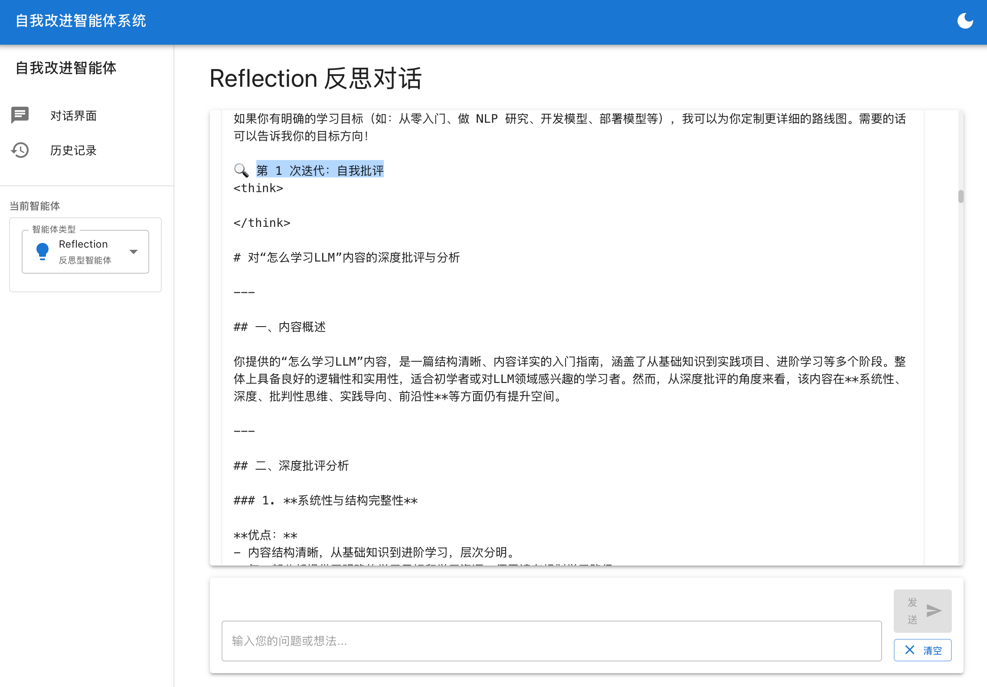Viewport: 987px width, 687px height.
Task: Open the 历史记录 view
Action: point(73,150)
